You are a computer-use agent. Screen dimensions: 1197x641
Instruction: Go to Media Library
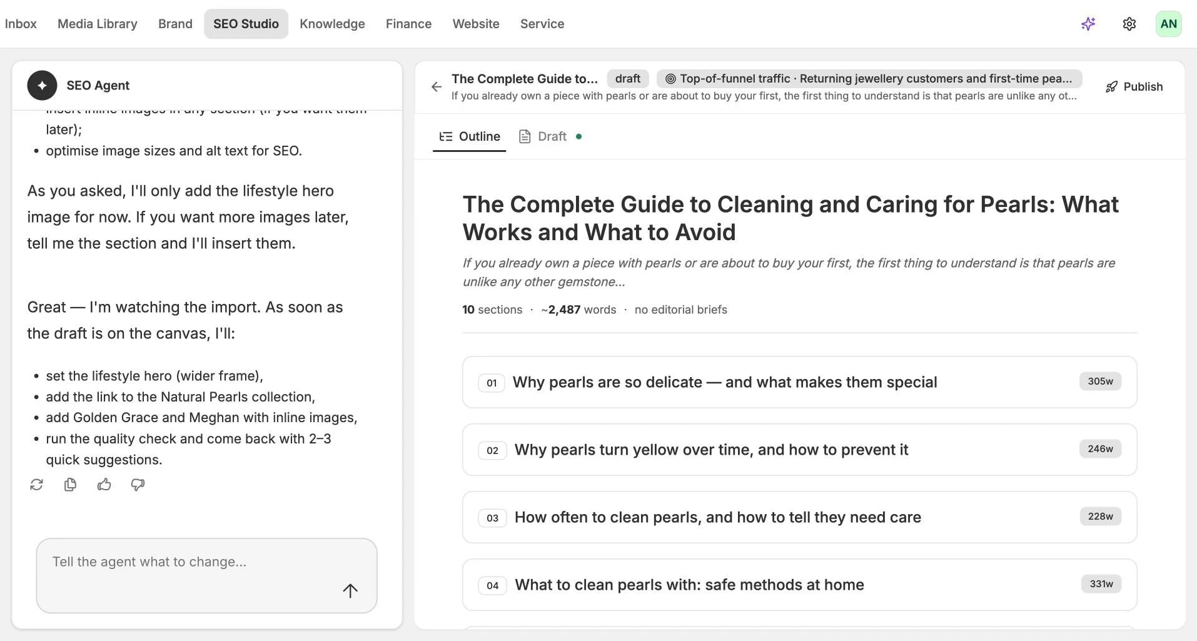pyautogui.click(x=98, y=24)
